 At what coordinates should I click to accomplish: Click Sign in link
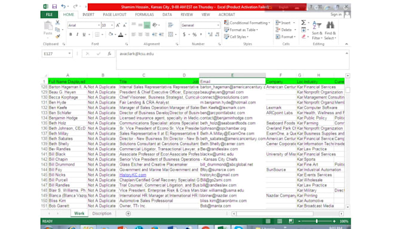(x=336, y=14)
